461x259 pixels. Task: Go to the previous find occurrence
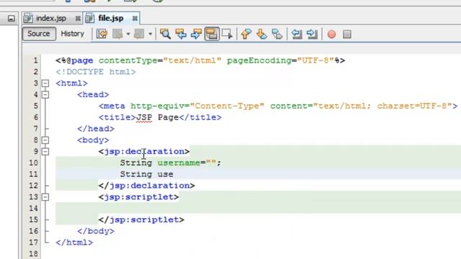[181, 34]
